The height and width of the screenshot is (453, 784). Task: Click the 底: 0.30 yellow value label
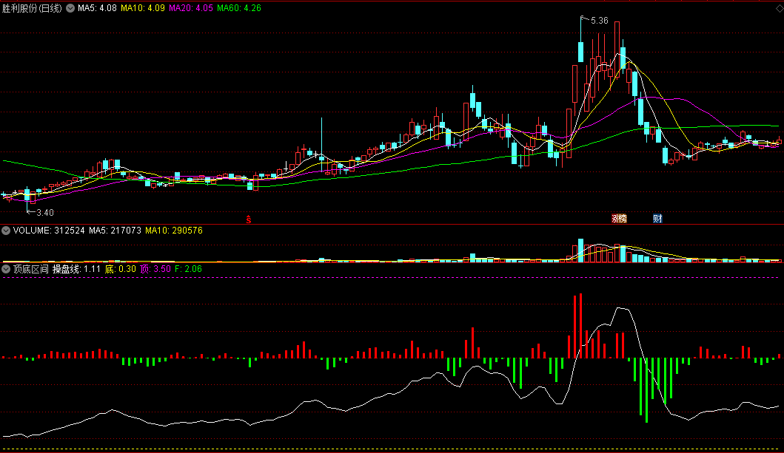(x=121, y=270)
